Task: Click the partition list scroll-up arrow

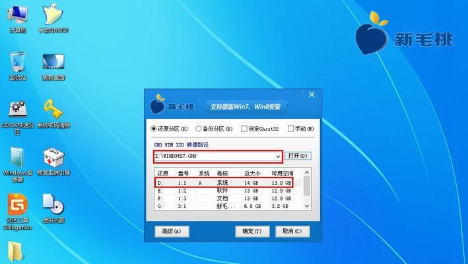Action: tap(306, 172)
